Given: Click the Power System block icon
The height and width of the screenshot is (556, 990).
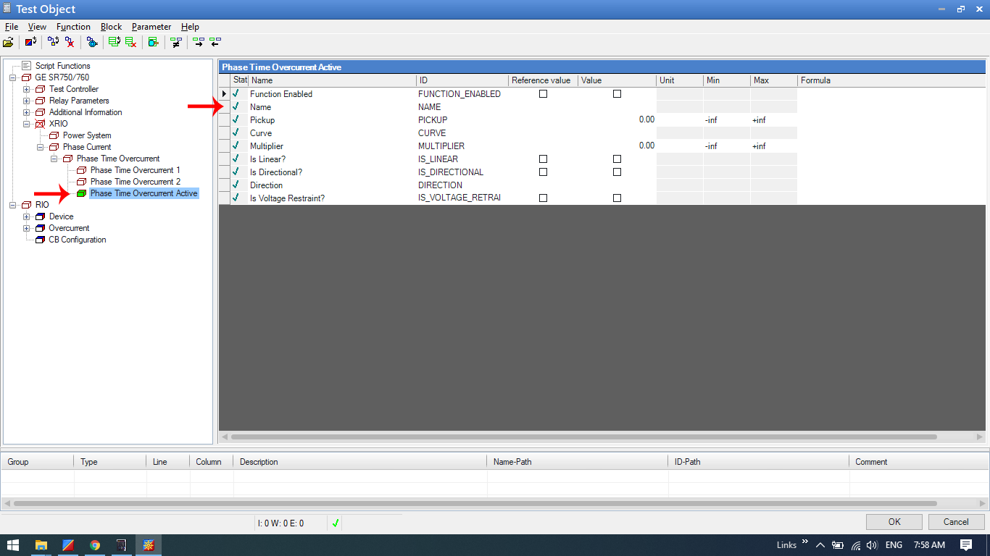Looking at the screenshot, I should 54,135.
